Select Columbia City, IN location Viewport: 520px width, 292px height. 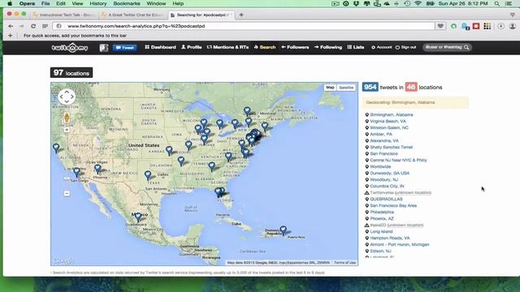tap(387, 186)
